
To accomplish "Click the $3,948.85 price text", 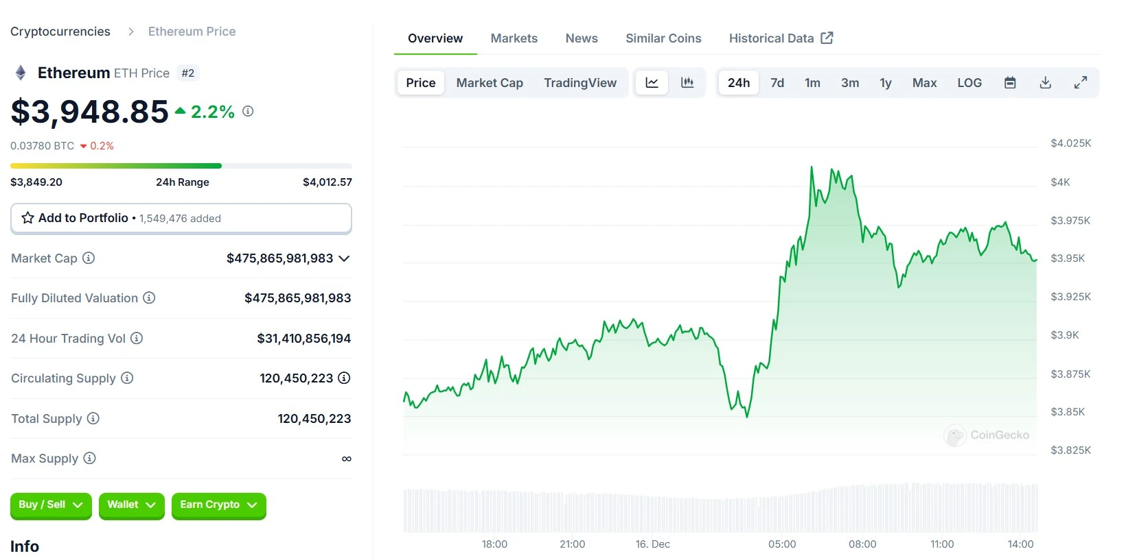I will 89,111.
